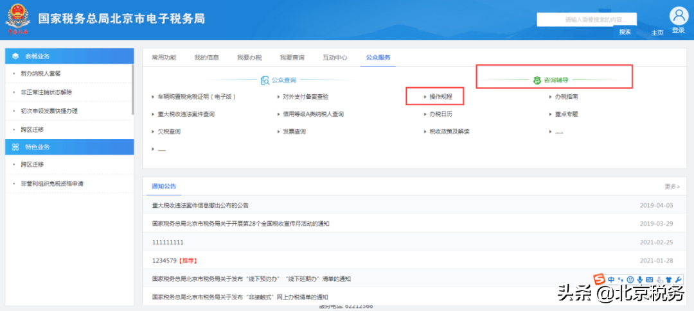The height and width of the screenshot is (311, 694).
Task: Open the 我要查询 tab
Action: click(292, 58)
